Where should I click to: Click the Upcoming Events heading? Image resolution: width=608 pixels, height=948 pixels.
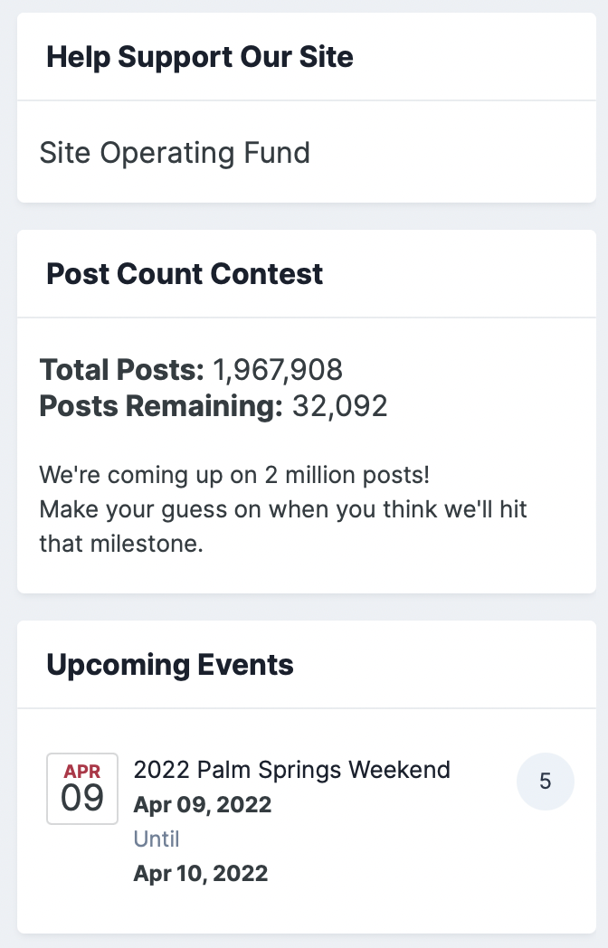click(x=170, y=665)
